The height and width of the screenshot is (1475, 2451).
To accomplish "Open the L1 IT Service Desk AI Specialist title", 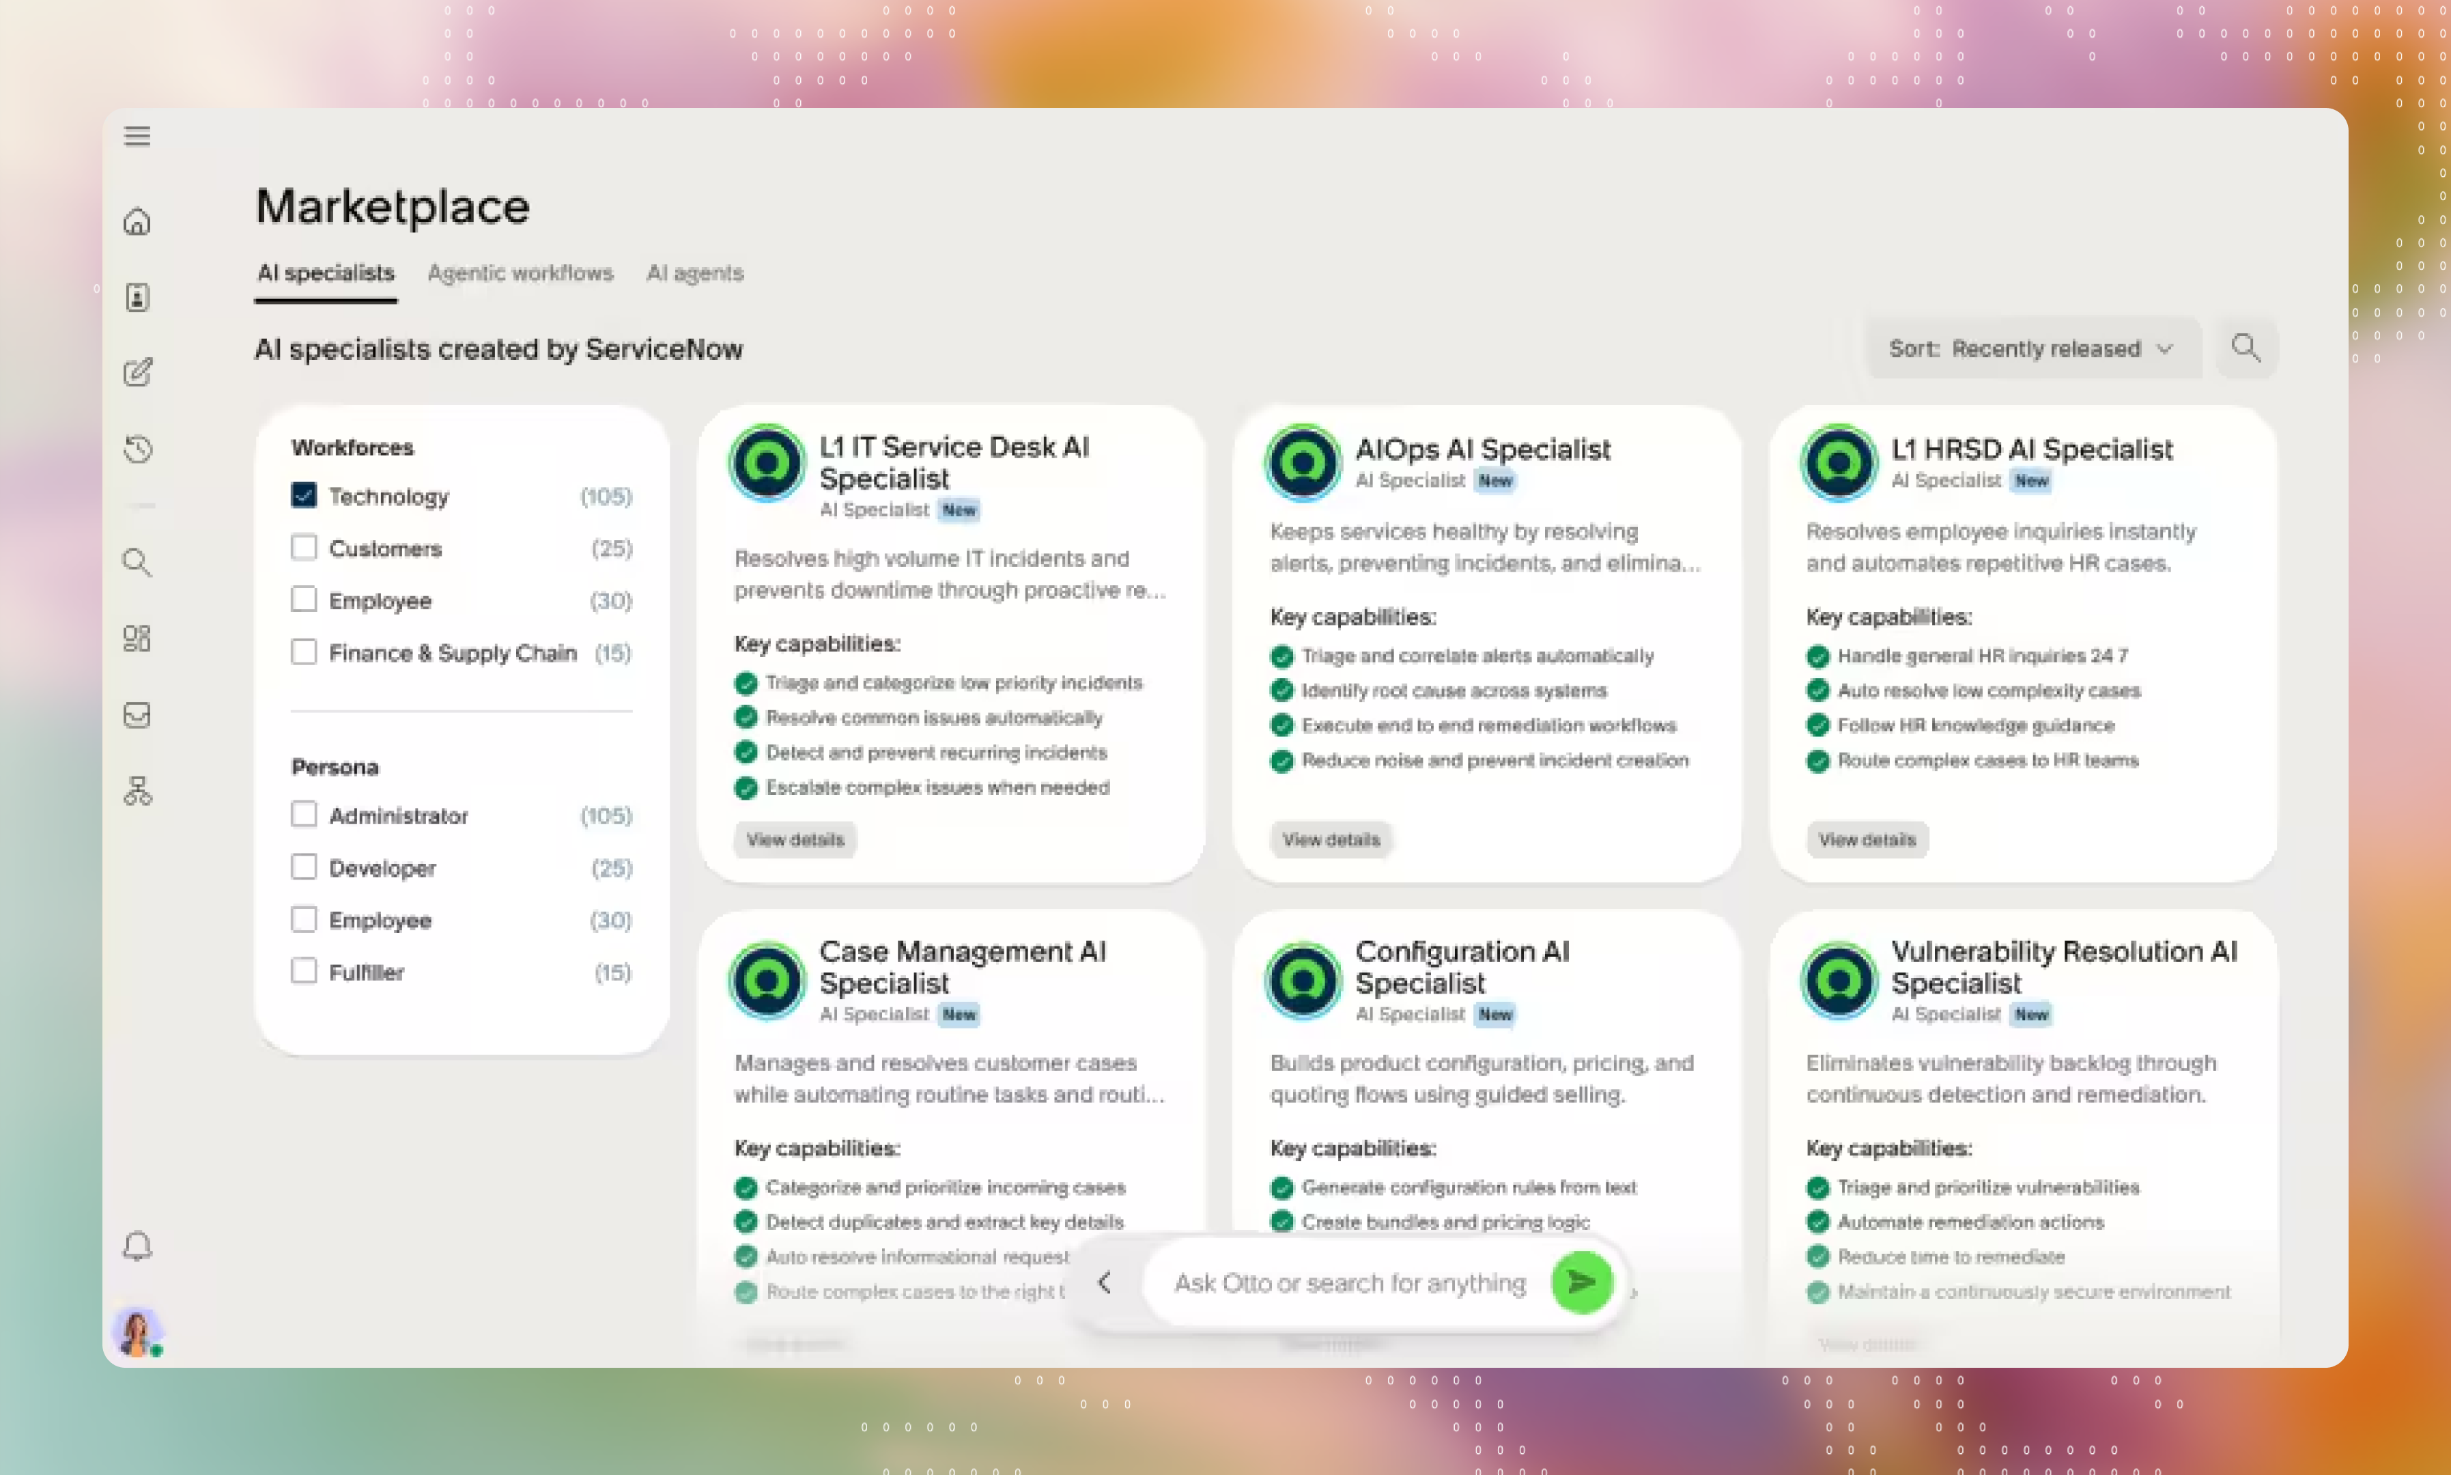I will point(954,463).
